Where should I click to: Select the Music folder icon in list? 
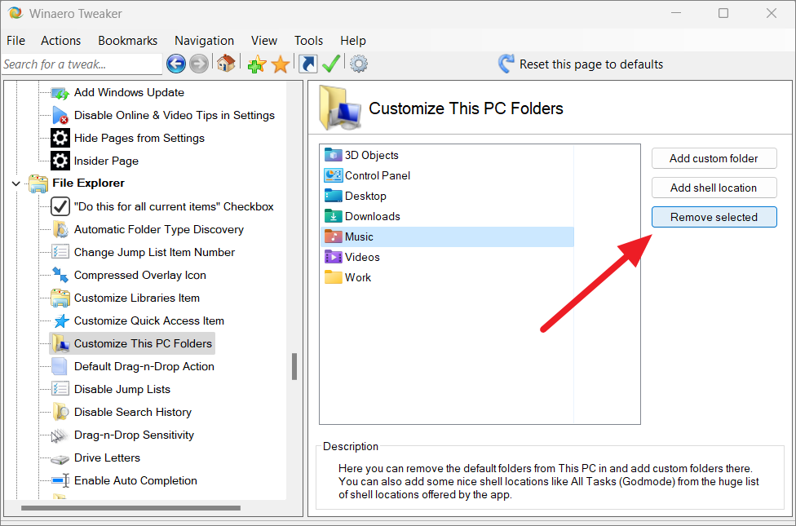333,236
